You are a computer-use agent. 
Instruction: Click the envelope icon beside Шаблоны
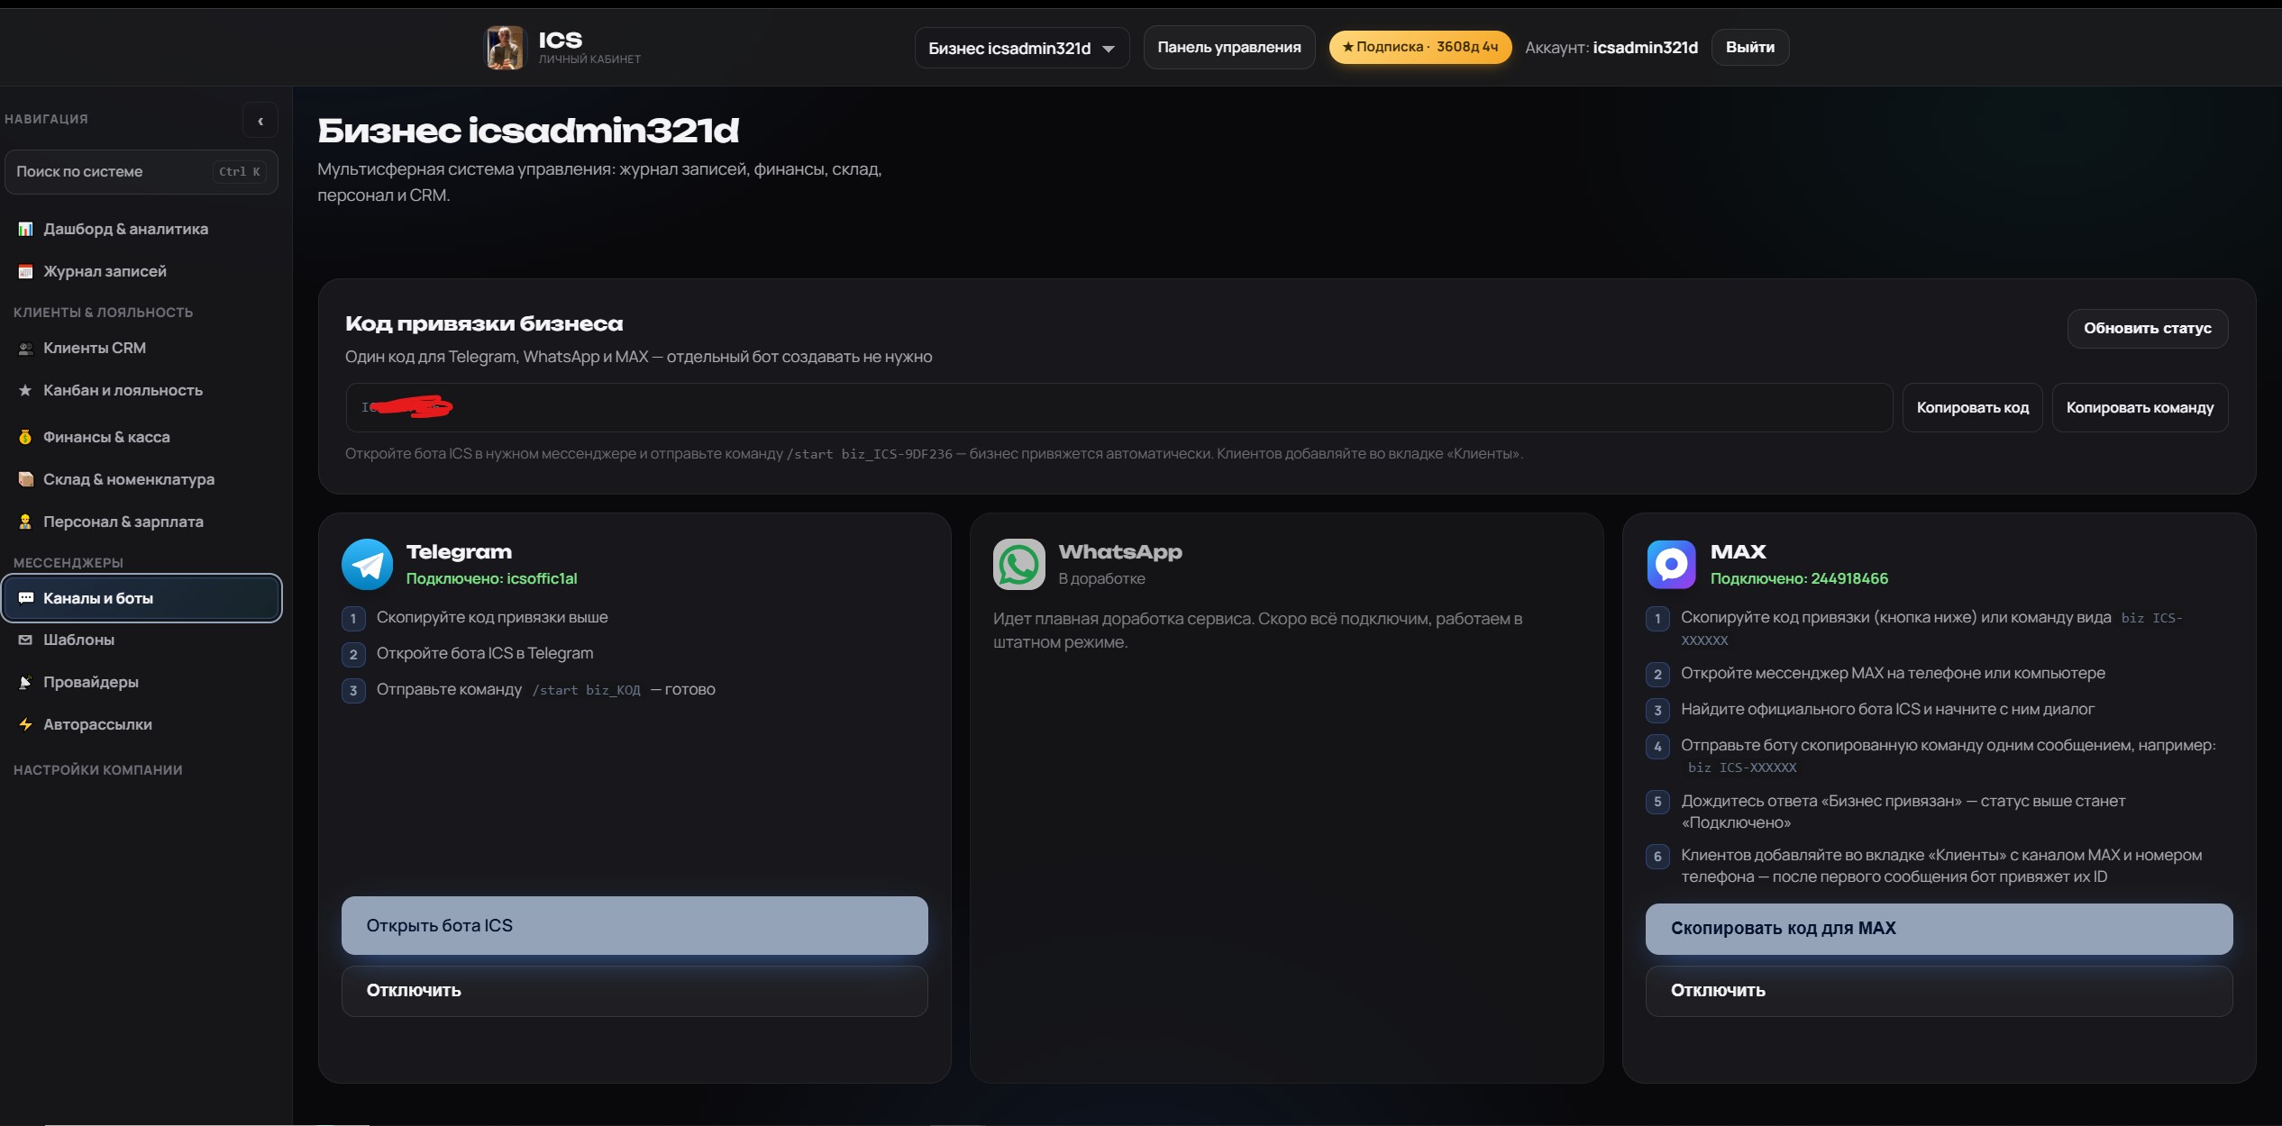pos(25,640)
